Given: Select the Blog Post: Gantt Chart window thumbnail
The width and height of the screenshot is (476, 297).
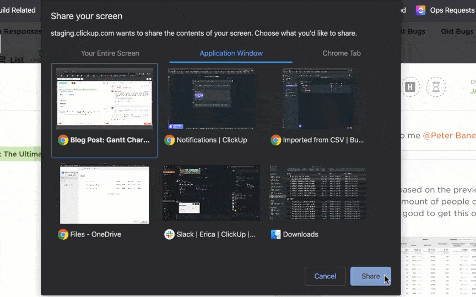Looking at the screenshot, I should (x=105, y=98).
